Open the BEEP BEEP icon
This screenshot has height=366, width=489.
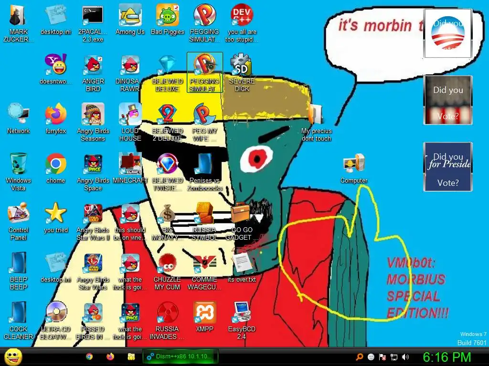click(18, 271)
